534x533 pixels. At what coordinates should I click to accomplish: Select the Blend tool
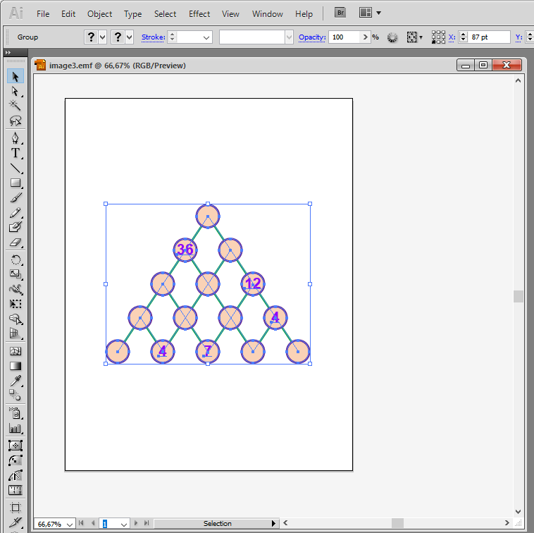click(15, 396)
